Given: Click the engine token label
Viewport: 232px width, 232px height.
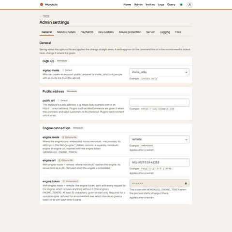Looking at the screenshot, I should [x=51, y=181].
